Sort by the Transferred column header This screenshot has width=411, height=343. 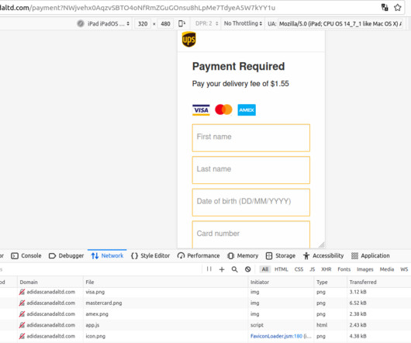378,282
